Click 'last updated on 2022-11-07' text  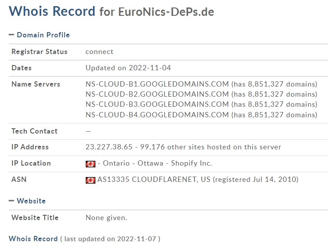click(x=110, y=239)
